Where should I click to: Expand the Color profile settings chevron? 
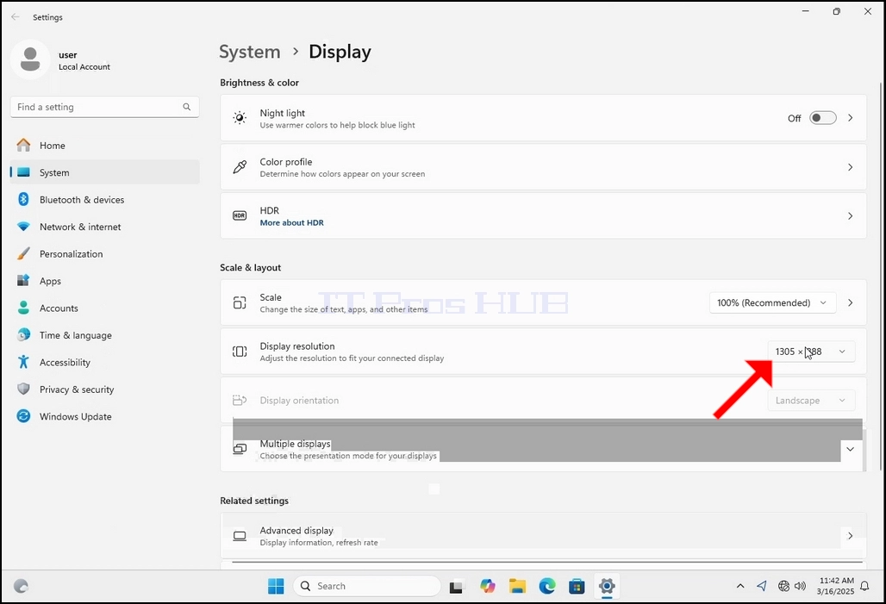pyautogui.click(x=850, y=167)
